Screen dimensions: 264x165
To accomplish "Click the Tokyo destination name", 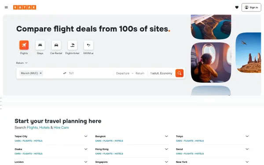I will [x=180, y=136].
